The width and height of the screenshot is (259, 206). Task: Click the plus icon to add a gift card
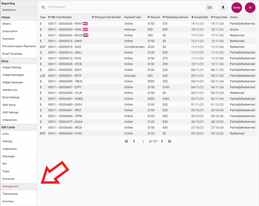tap(250, 7)
